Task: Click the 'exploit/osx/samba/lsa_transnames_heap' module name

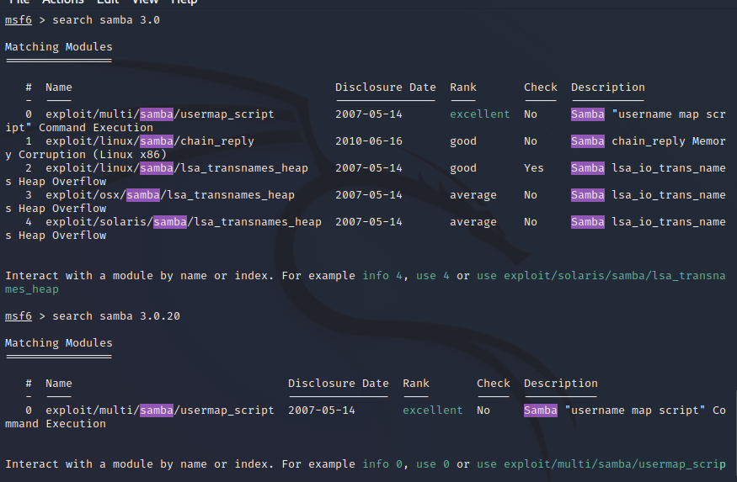Action: coord(170,195)
